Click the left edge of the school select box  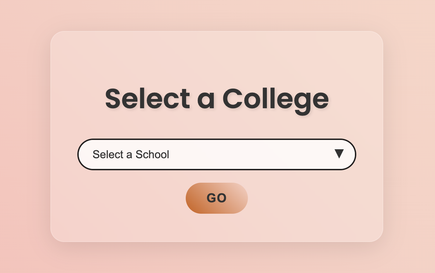(83, 154)
